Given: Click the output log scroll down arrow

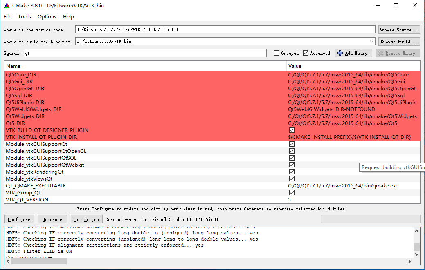Looking at the screenshot, I should (x=416, y=254).
